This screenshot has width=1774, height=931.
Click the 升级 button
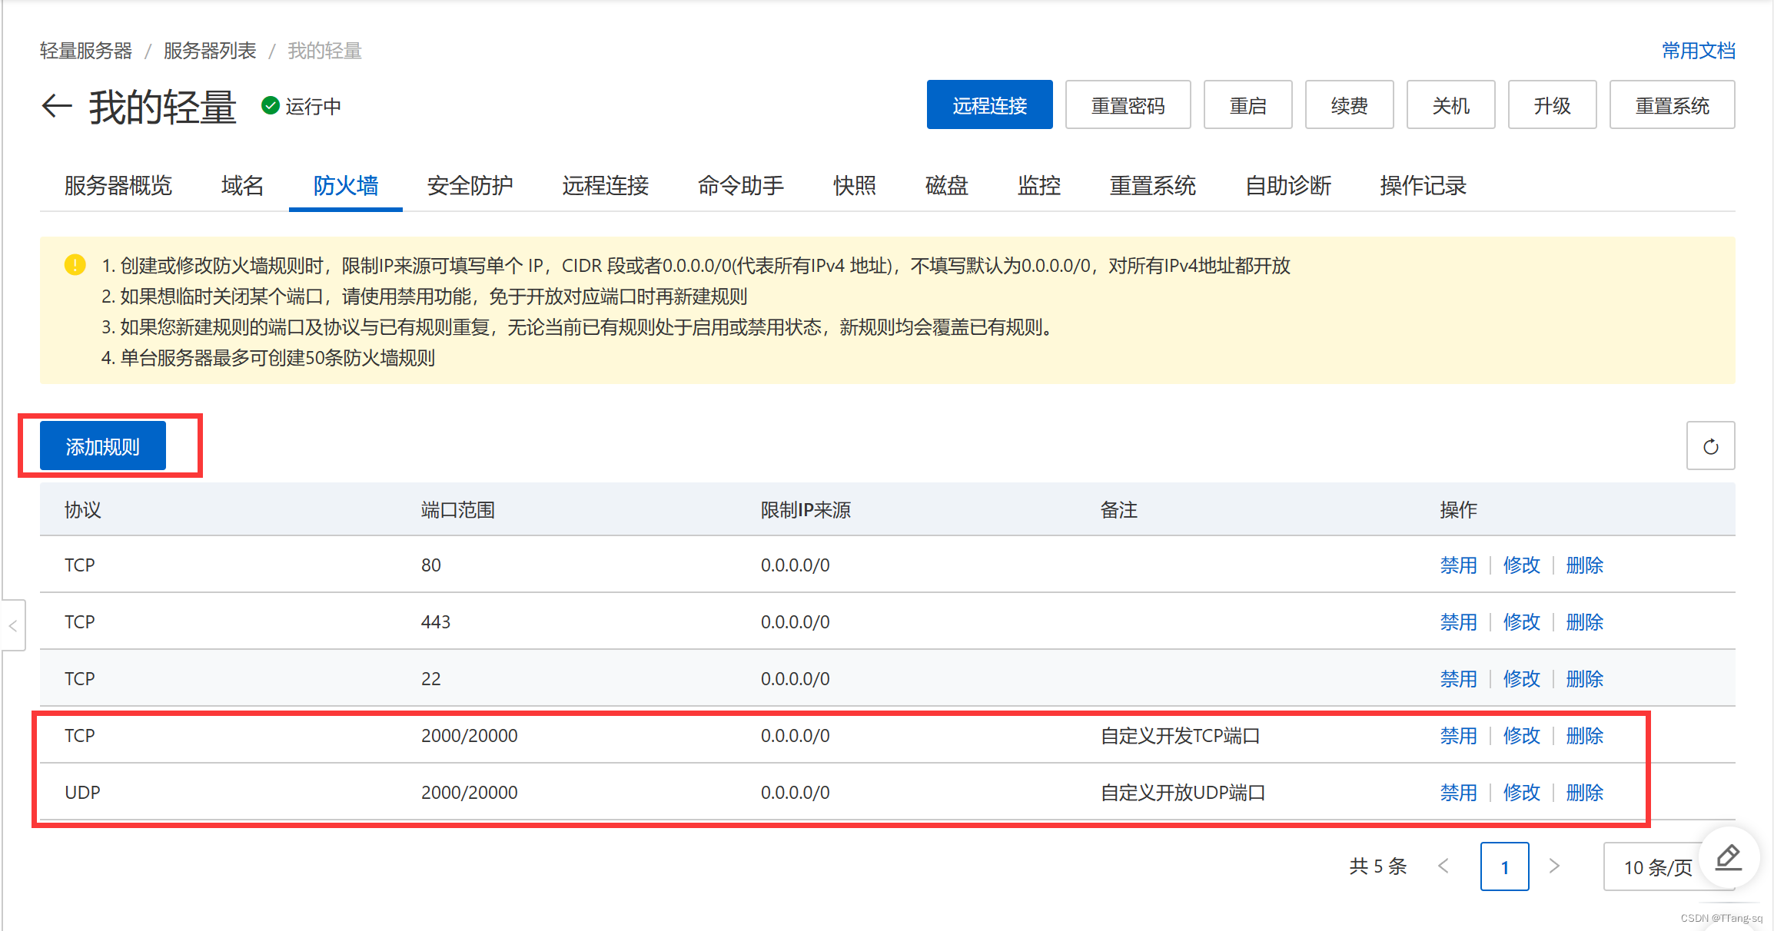1551,104
